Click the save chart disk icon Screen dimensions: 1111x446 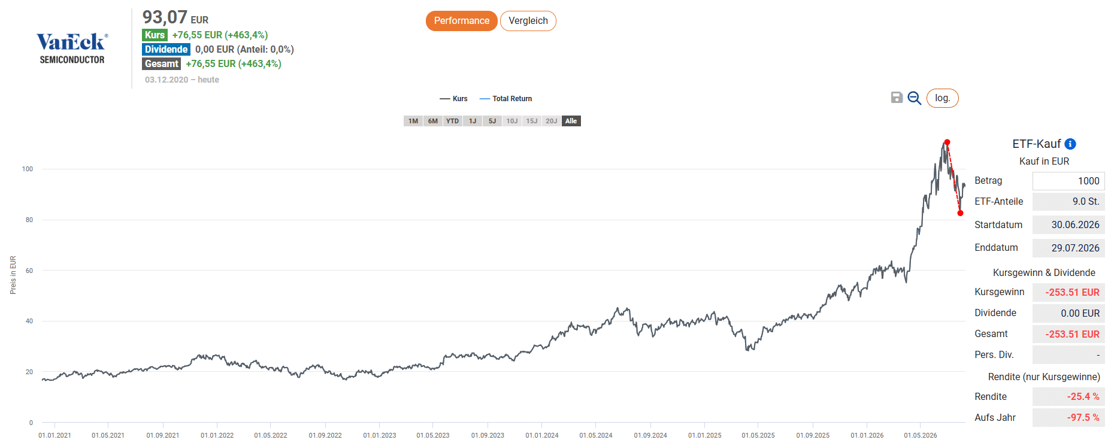897,98
